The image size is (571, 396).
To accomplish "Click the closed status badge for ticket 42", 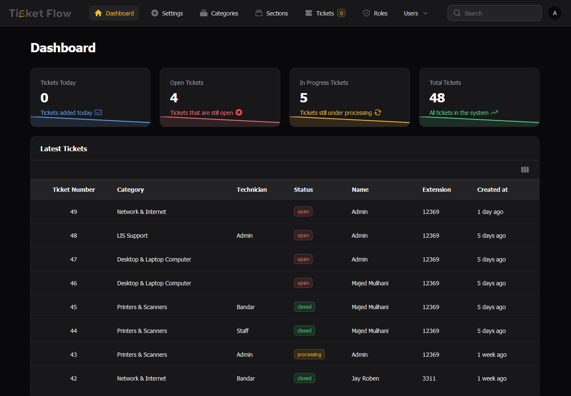I will point(305,378).
